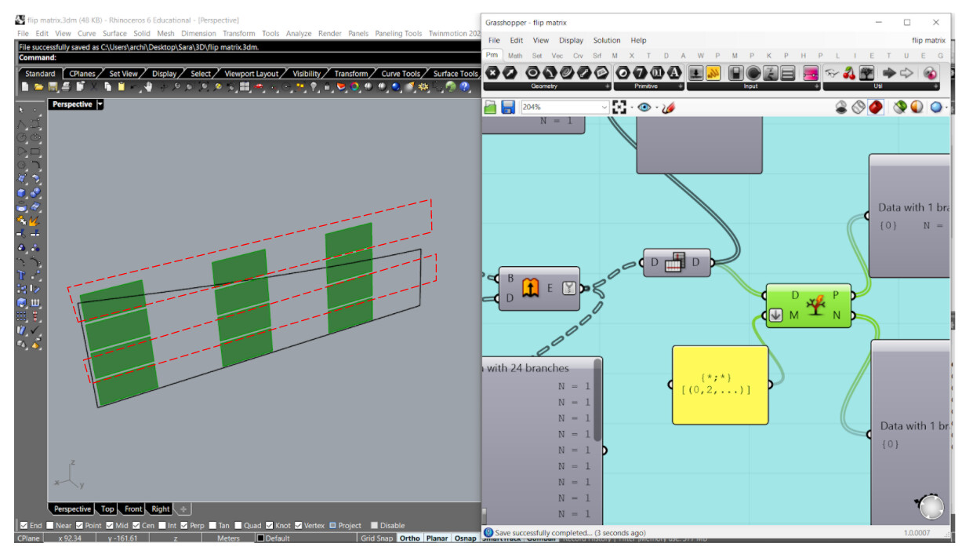Activate the Right viewport tab in Rhino
Viewport: 973px width, 558px height.
pos(160,509)
